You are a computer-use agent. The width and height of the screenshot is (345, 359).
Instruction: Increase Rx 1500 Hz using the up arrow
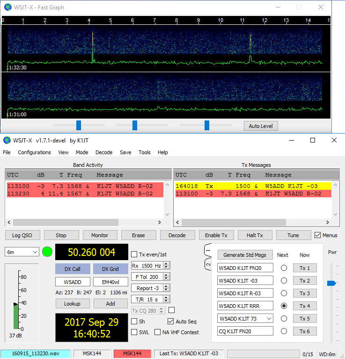[167, 263]
